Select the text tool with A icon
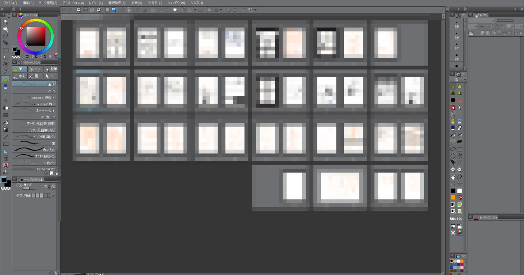Viewport: 524px width, 275px height. tap(5, 165)
